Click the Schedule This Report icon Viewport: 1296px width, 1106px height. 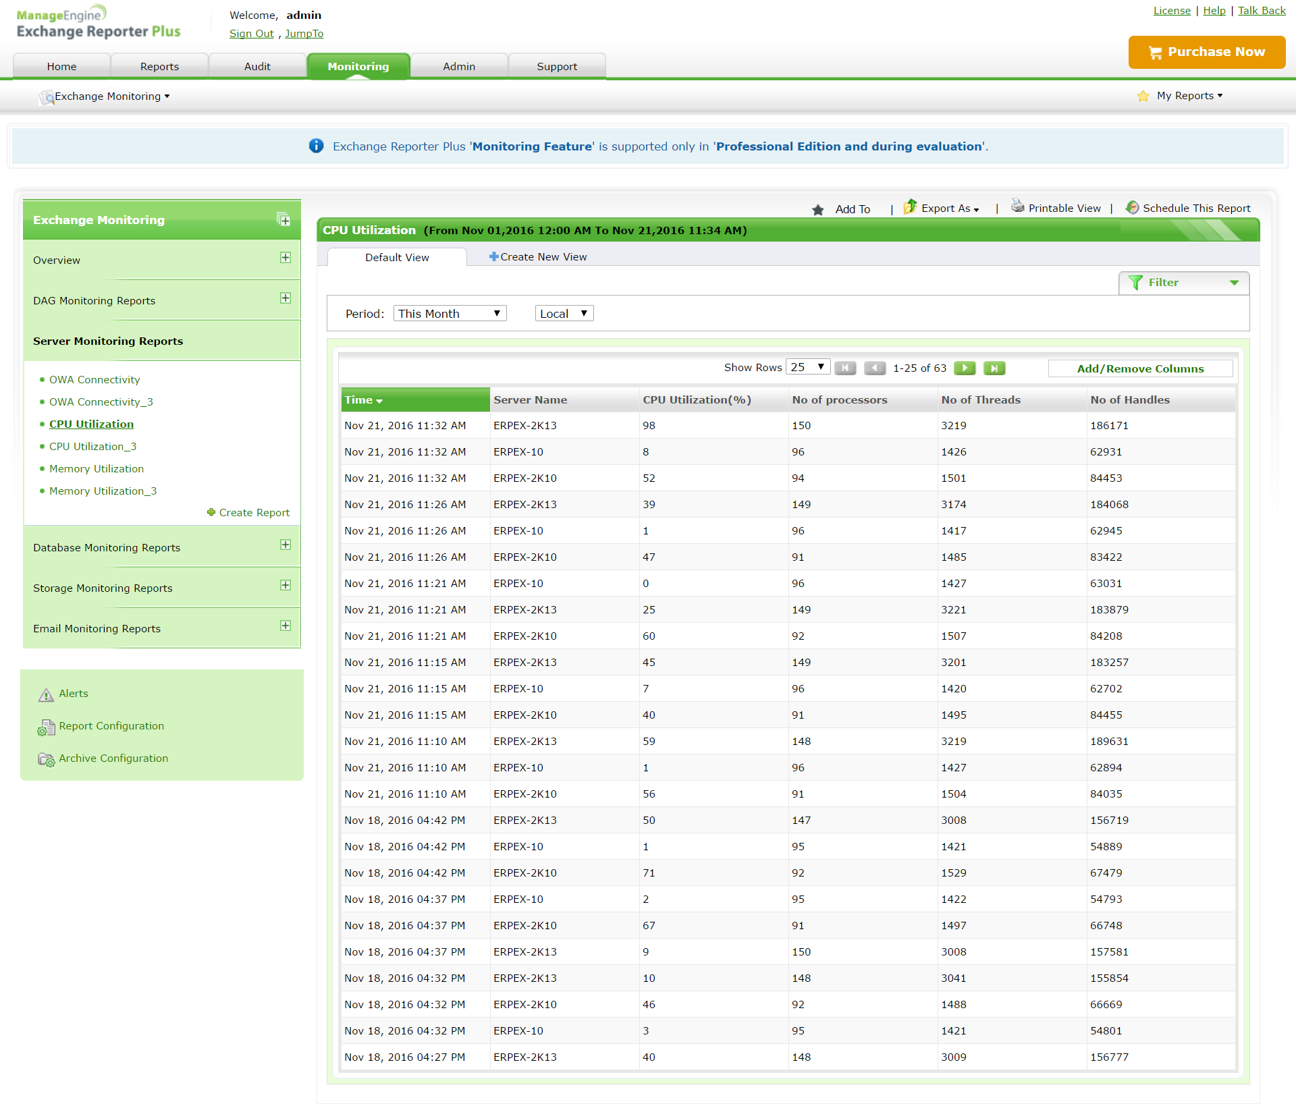tap(1132, 208)
